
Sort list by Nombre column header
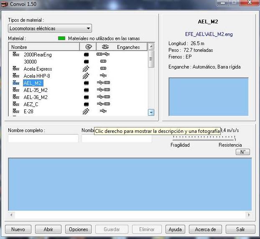tap(44, 47)
